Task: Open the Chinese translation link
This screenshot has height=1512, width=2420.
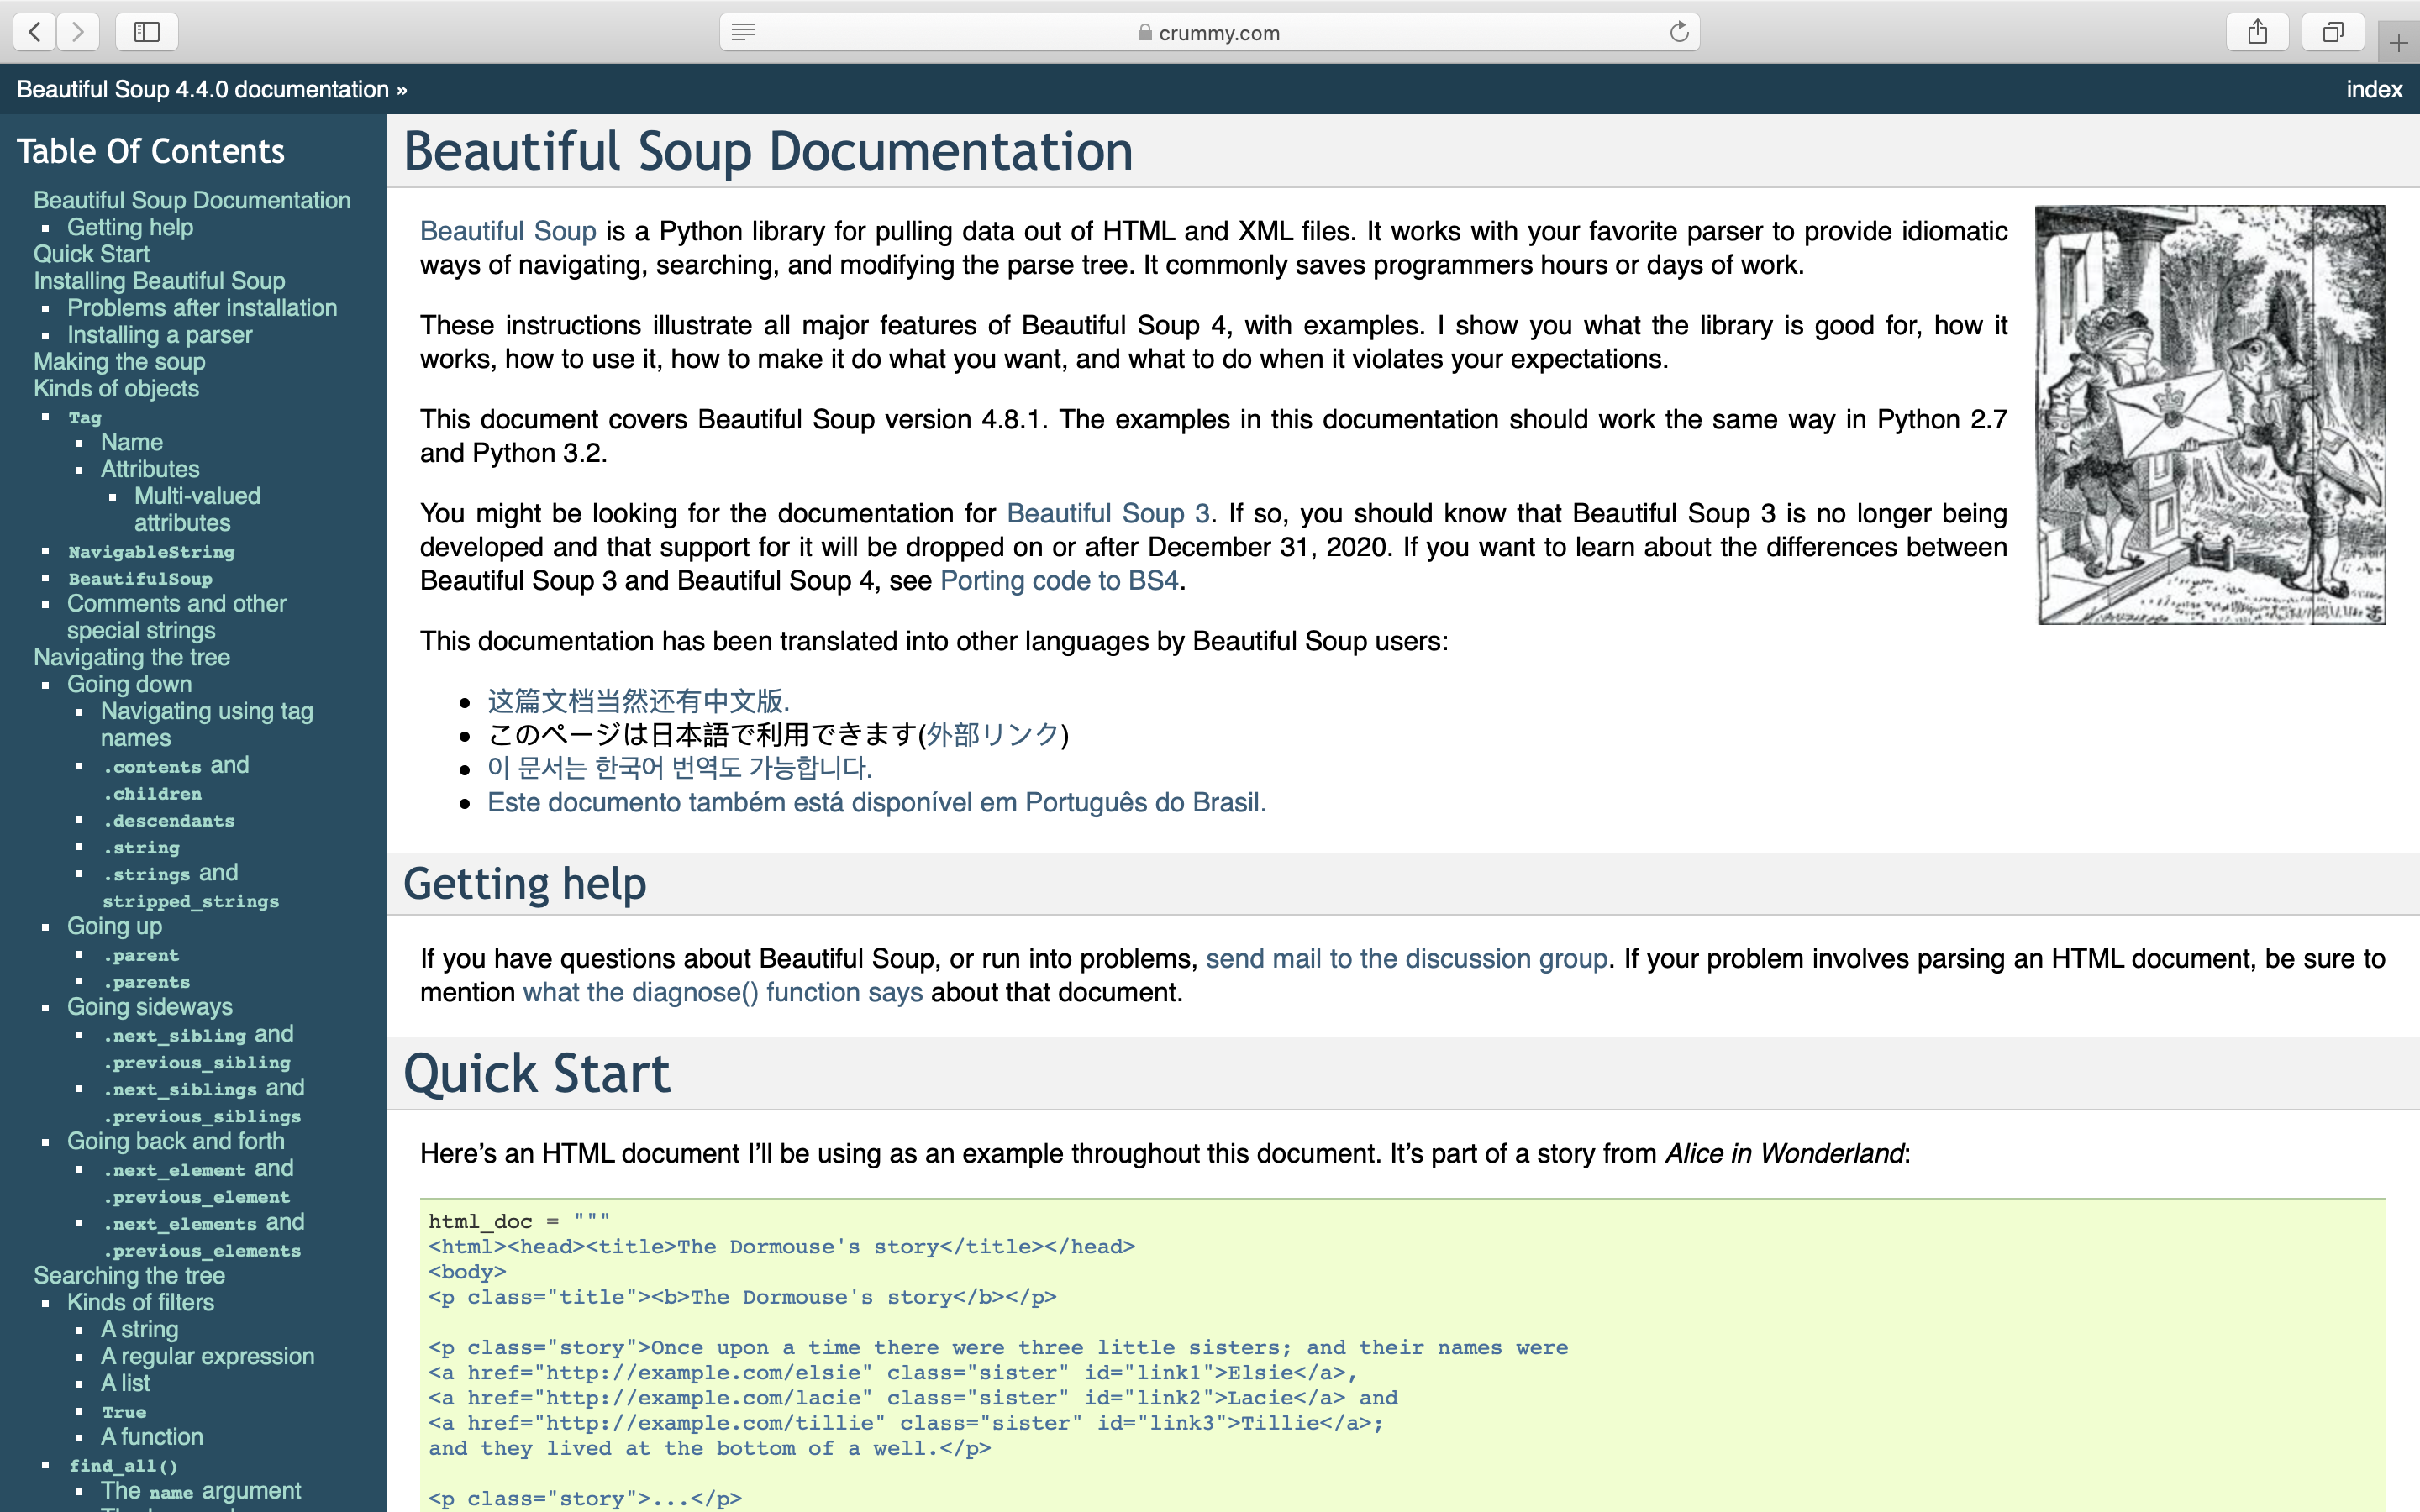Action: pos(638,701)
